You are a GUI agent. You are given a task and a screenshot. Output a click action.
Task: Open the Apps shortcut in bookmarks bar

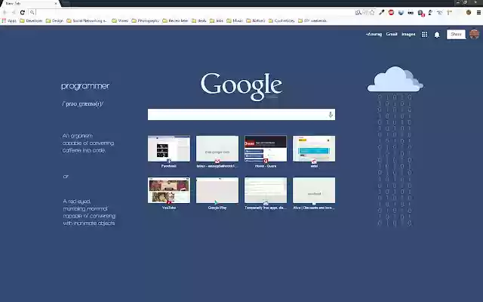(x=9, y=20)
